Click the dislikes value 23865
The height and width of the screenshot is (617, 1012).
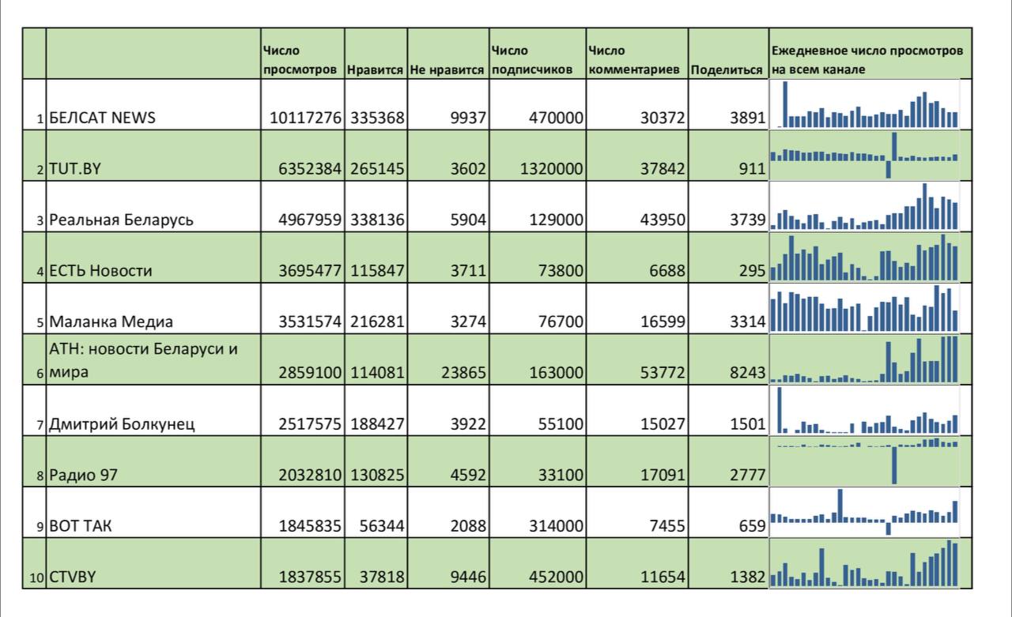pyautogui.click(x=463, y=373)
